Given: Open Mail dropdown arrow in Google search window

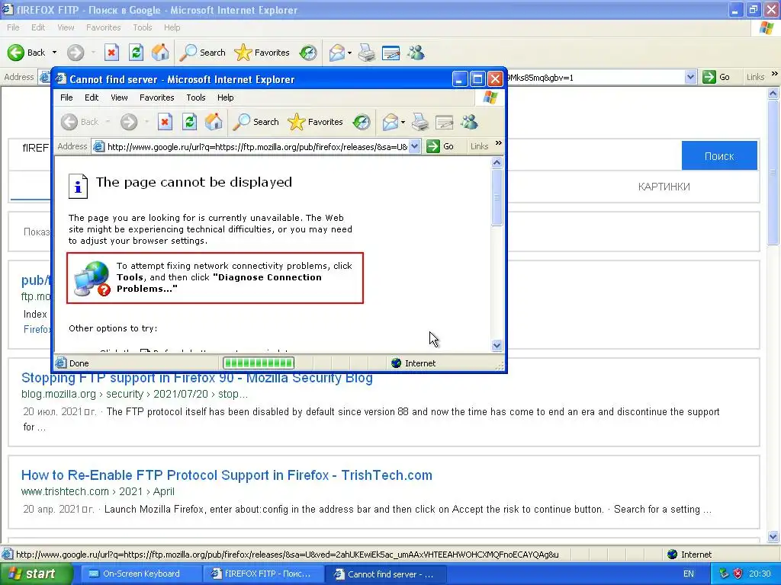Looking at the screenshot, I should click(x=349, y=53).
